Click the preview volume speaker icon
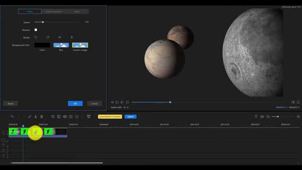 [x=293, y=102]
